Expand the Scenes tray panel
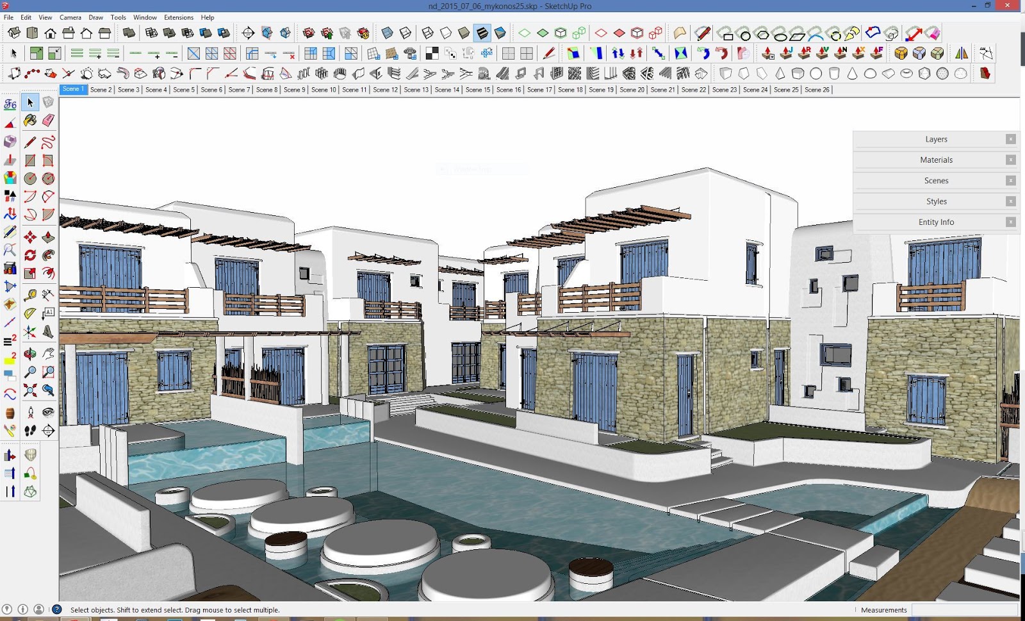The image size is (1025, 621). click(x=936, y=180)
